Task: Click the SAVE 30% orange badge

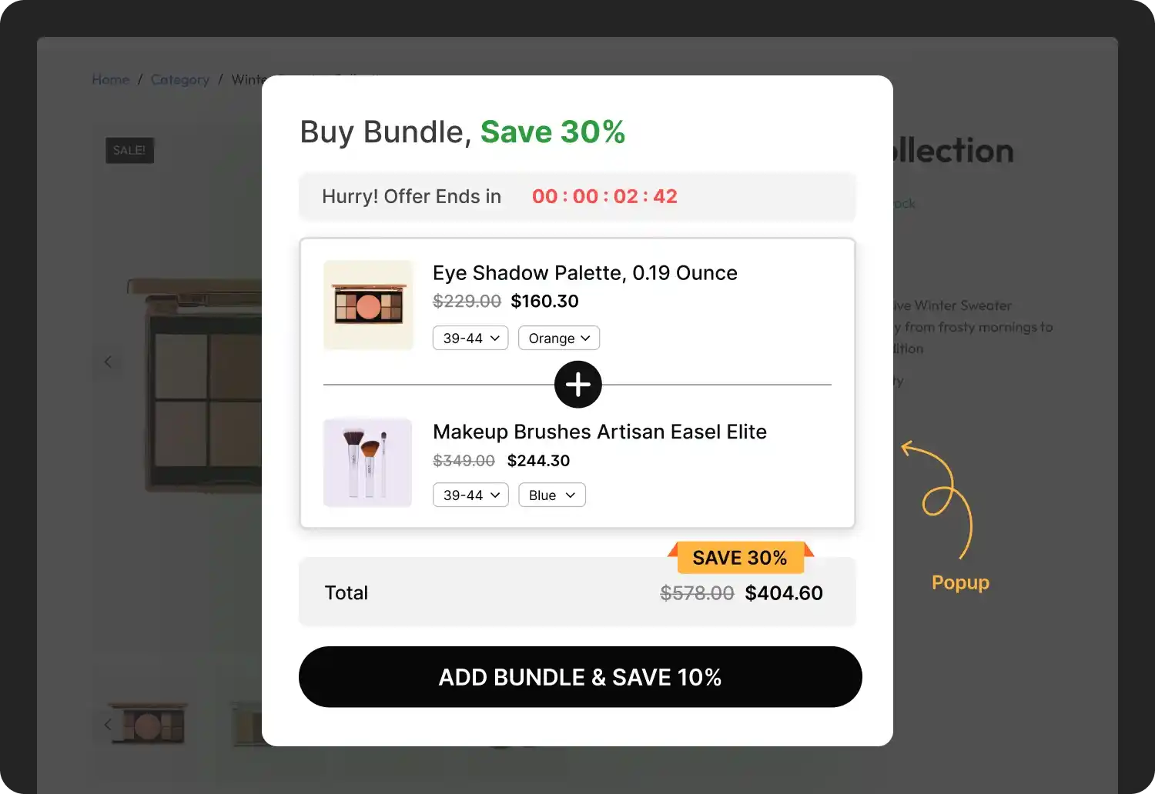Action: coord(740,557)
